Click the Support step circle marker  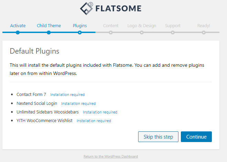click(x=173, y=33)
